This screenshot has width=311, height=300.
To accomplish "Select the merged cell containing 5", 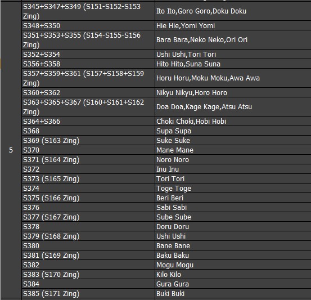I will click(x=11, y=150).
